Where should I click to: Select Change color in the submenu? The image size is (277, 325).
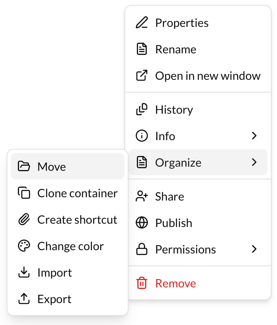click(67, 246)
